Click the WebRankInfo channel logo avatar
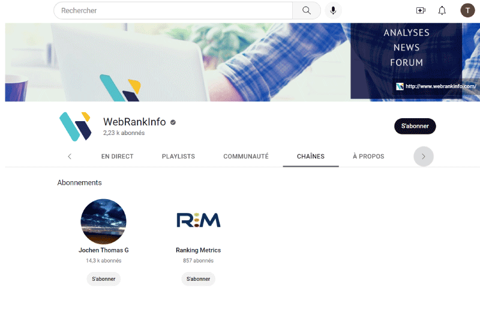 pos(76,127)
